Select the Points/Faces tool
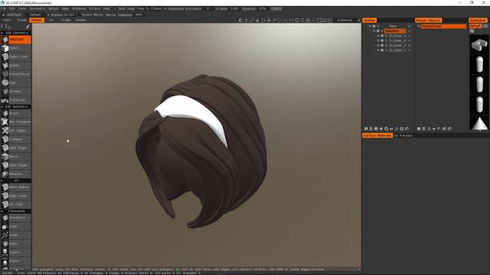This screenshot has height=275, width=490. tap(15, 74)
